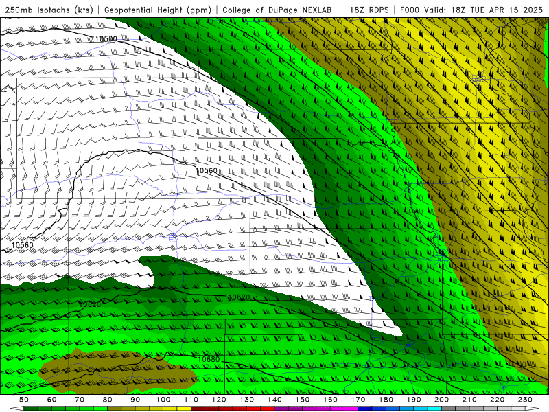Click the 10500 height contour label

106,38
